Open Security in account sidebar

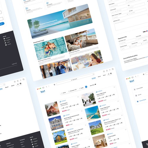point(139,95)
